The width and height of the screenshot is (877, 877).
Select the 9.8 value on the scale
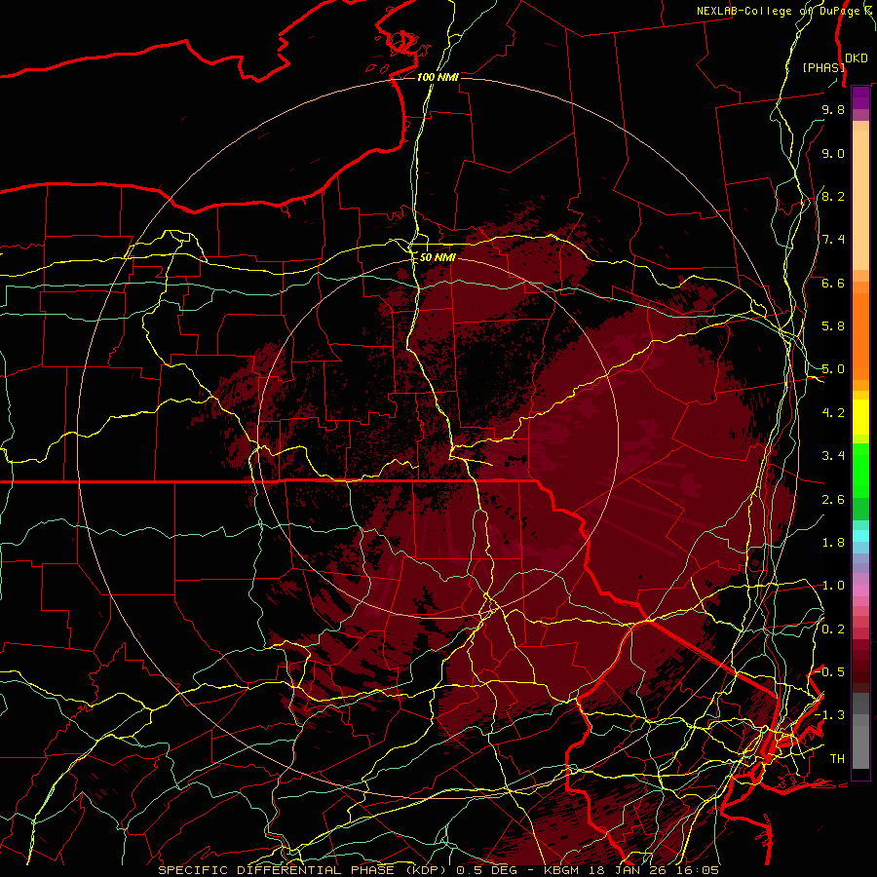coord(833,109)
